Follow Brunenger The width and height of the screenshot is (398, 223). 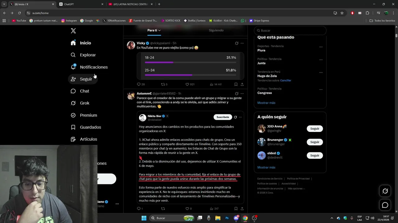[x=315, y=142]
